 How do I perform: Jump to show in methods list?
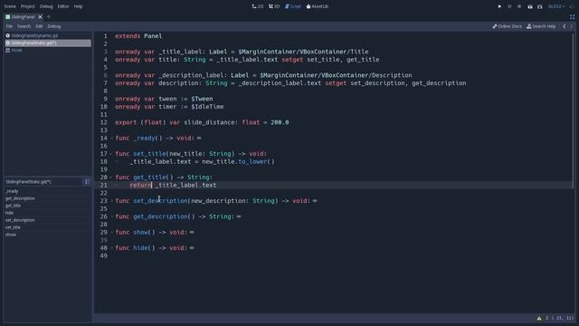coord(11,235)
